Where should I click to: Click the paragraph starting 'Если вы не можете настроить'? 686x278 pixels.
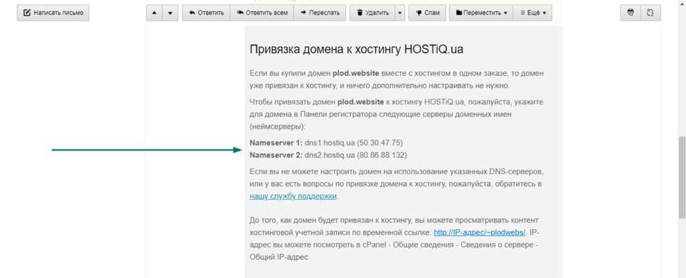coord(397,184)
